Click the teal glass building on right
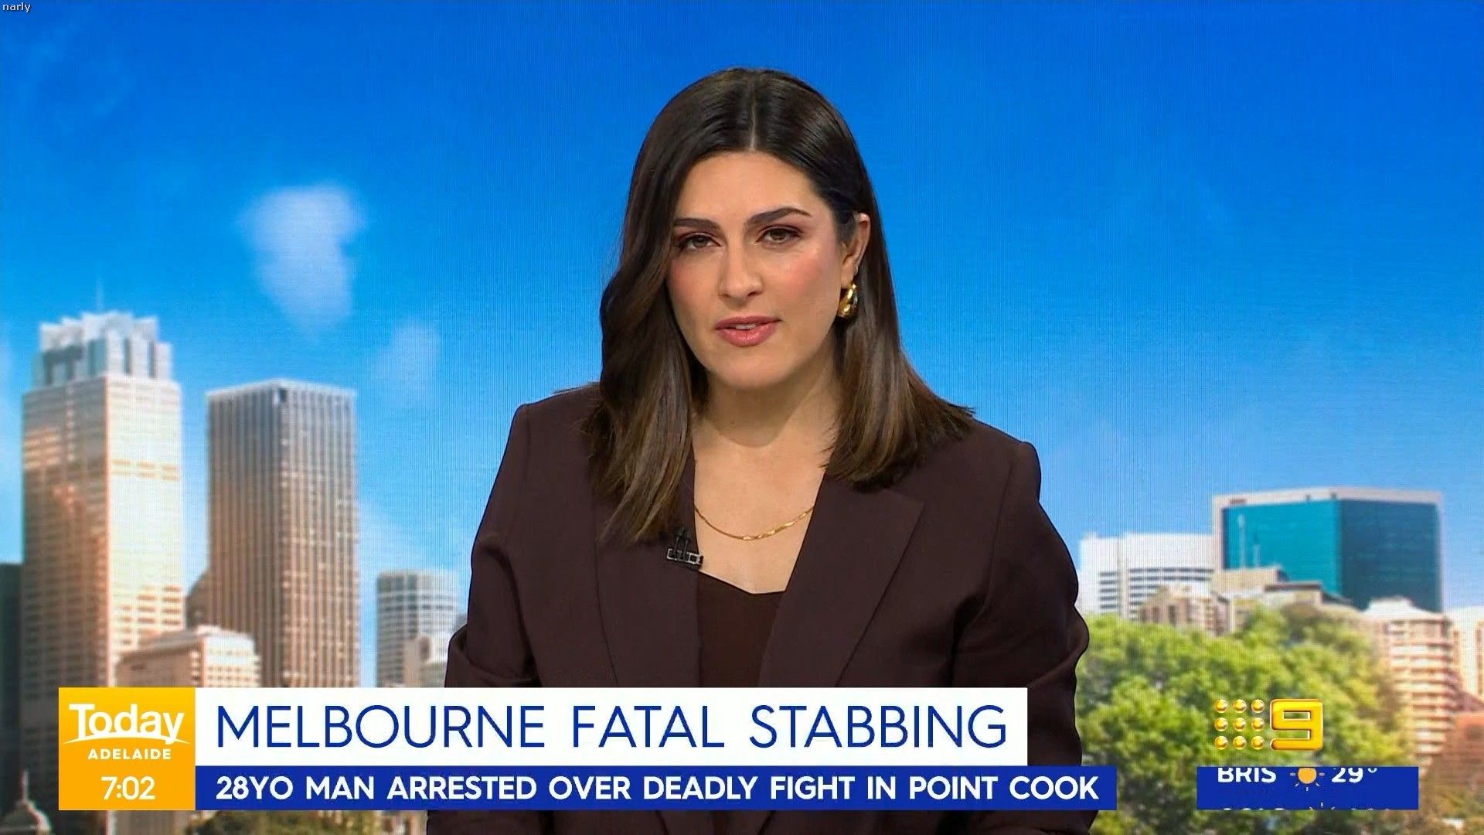 pyautogui.click(x=1329, y=541)
